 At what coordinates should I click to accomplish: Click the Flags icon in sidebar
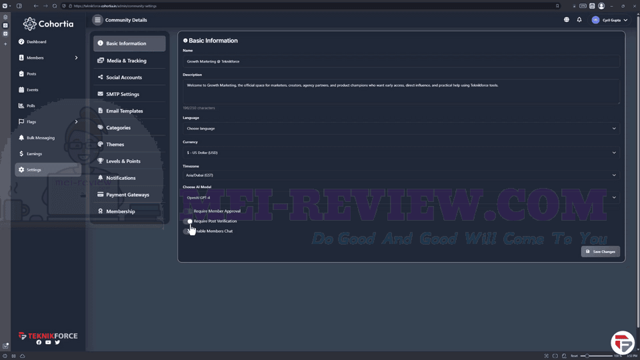click(21, 121)
